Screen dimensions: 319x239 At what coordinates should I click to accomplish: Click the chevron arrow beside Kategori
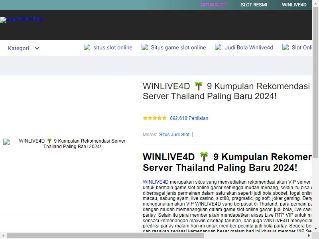click(x=37, y=48)
